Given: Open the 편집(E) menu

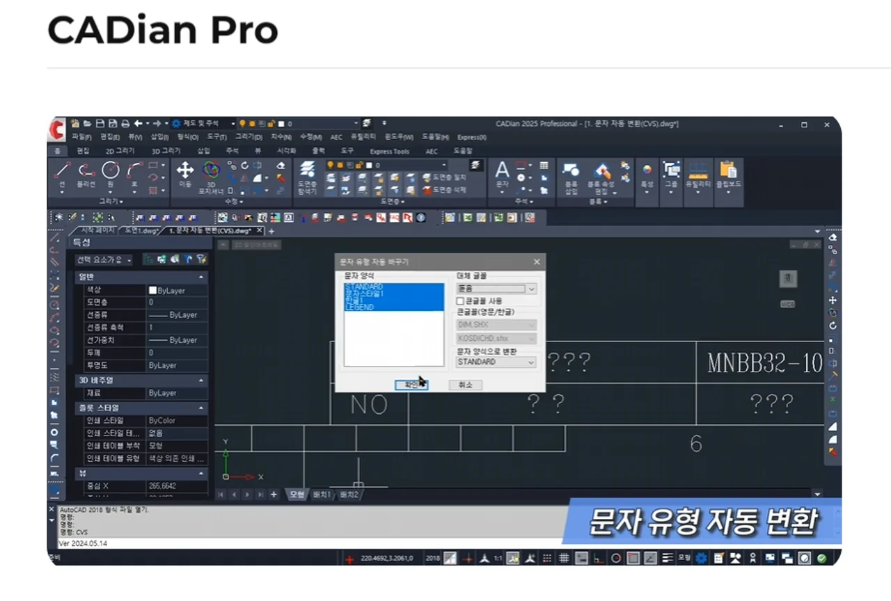Looking at the screenshot, I should 111,137.
